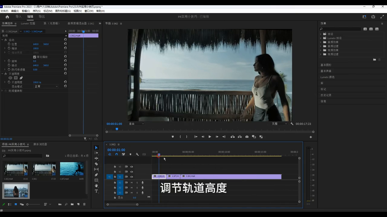Open the Sequence menu
Screen dimensions: 387x217
coord(37,11)
